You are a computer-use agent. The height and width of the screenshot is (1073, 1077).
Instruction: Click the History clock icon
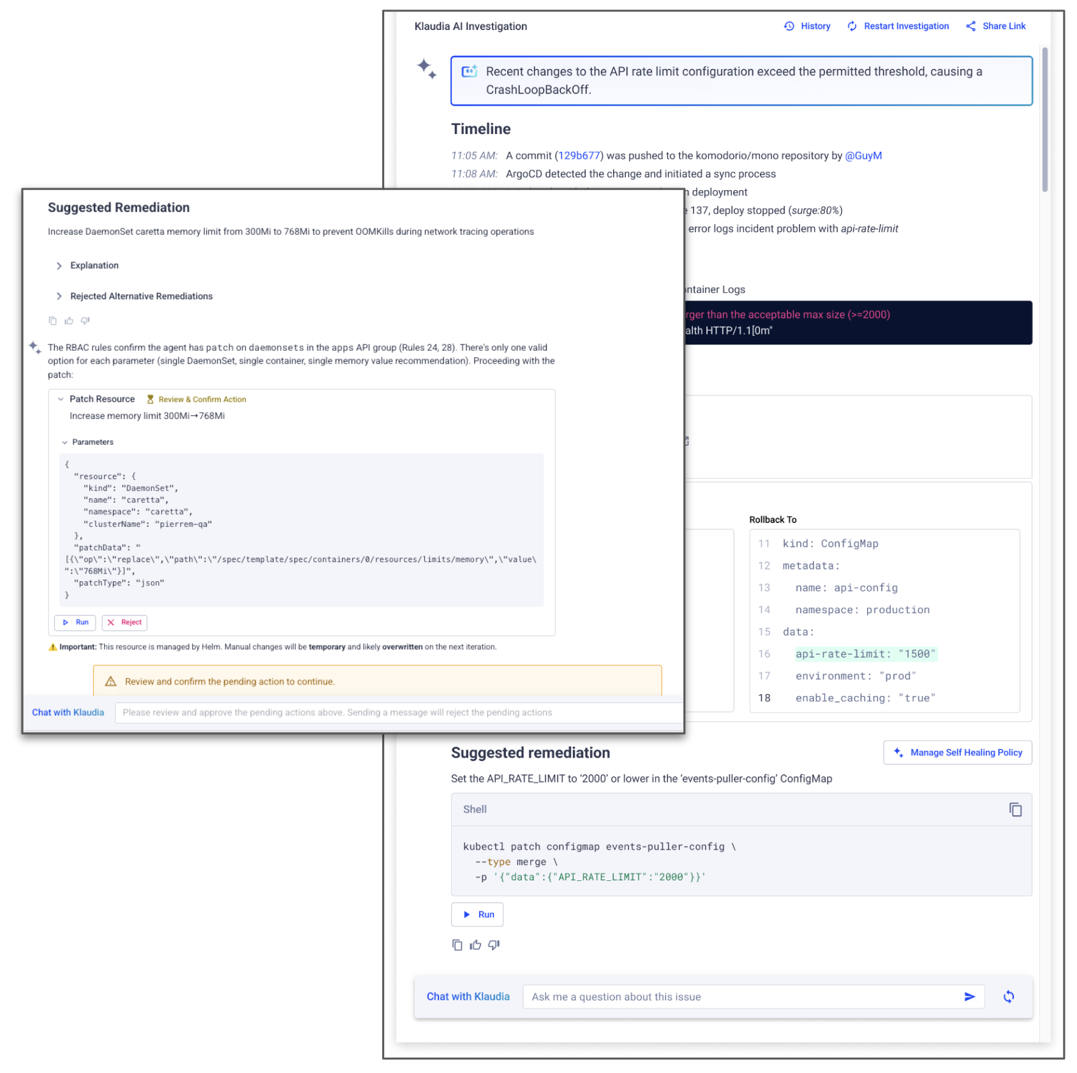click(789, 26)
